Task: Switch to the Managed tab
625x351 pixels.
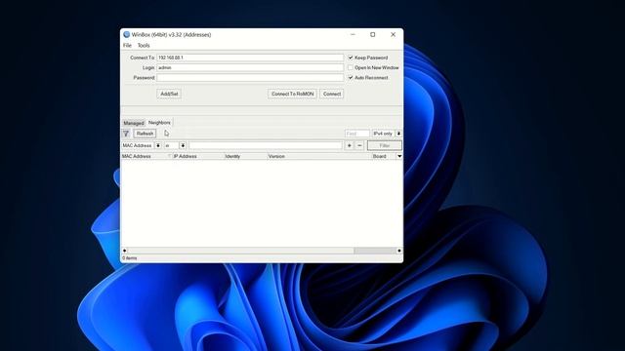Action: click(x=133, y=123)
